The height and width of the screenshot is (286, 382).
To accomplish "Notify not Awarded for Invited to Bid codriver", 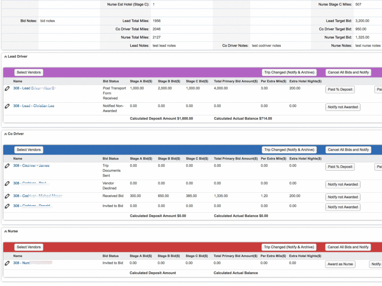I will click(x=343, y=207).
